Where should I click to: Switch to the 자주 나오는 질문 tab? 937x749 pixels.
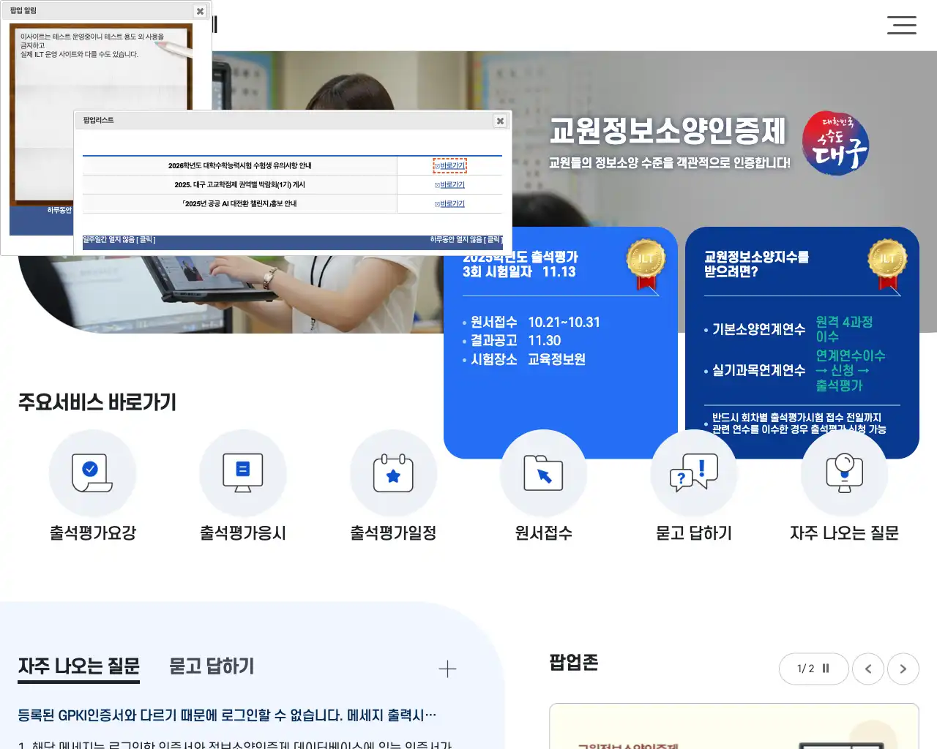[x=78, y=666]
